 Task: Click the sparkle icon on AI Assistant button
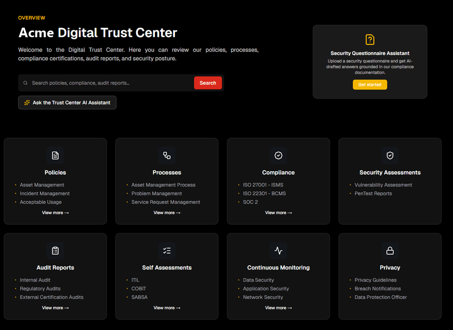tap(27, 103)
